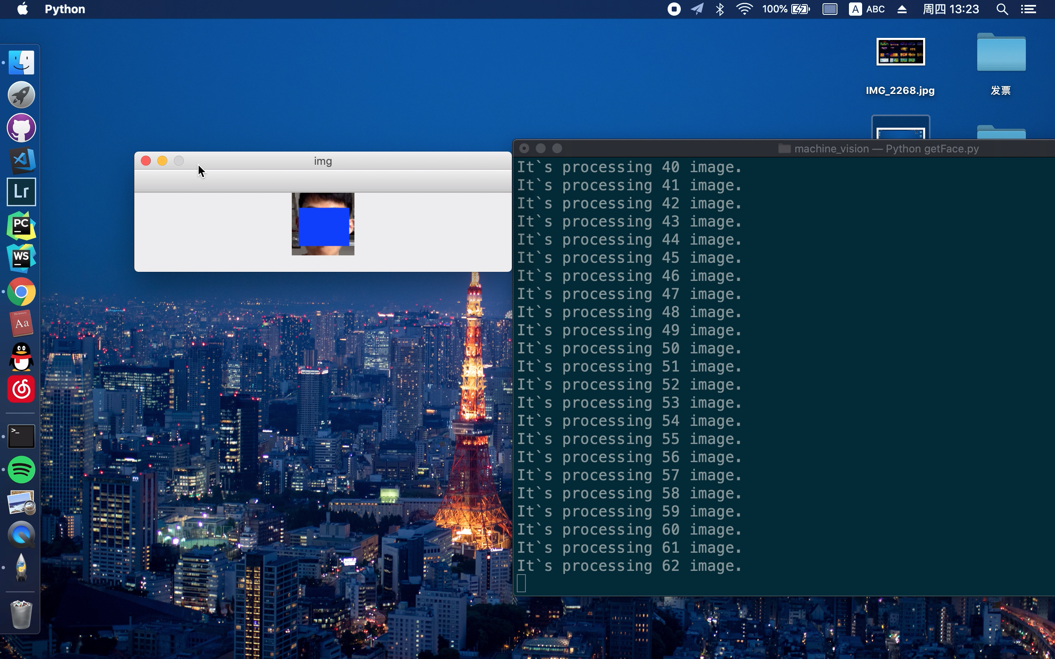Click the Spotlight search icon

click(x=1004, y=9)
